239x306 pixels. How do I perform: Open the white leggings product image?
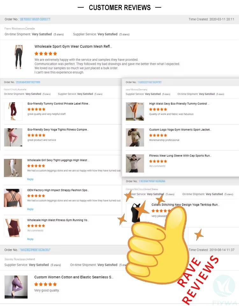coord(13,168)
